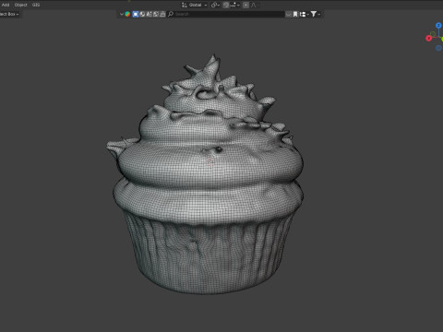Toggle the snapping magnet button
443x332 pixels.
[226, 5]
